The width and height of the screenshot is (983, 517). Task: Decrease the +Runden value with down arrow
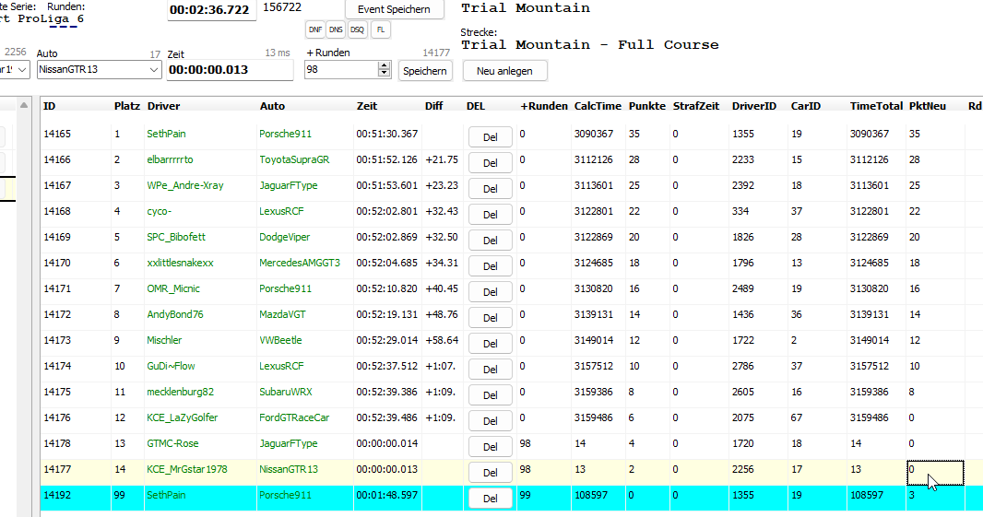pos(385,75)
